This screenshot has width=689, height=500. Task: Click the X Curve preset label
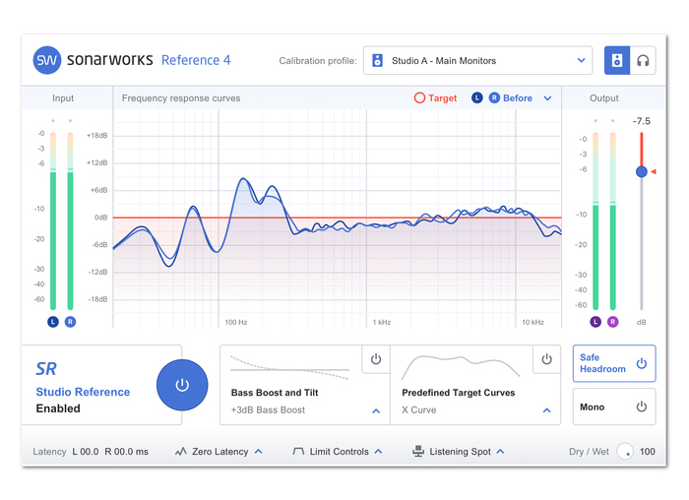pyautogui.click(x=418, y=409)
